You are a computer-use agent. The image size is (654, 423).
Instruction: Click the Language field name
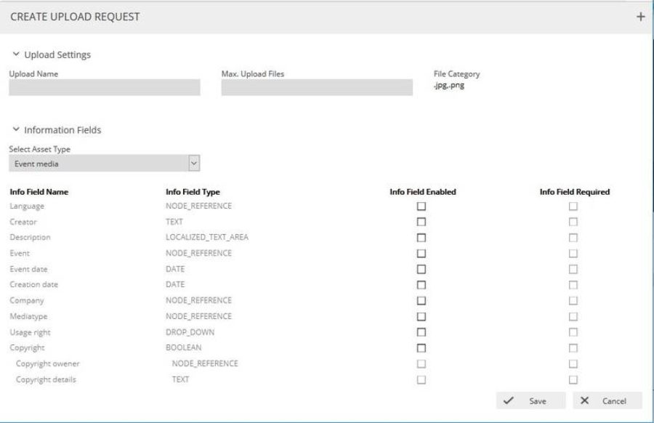[27, 206]
